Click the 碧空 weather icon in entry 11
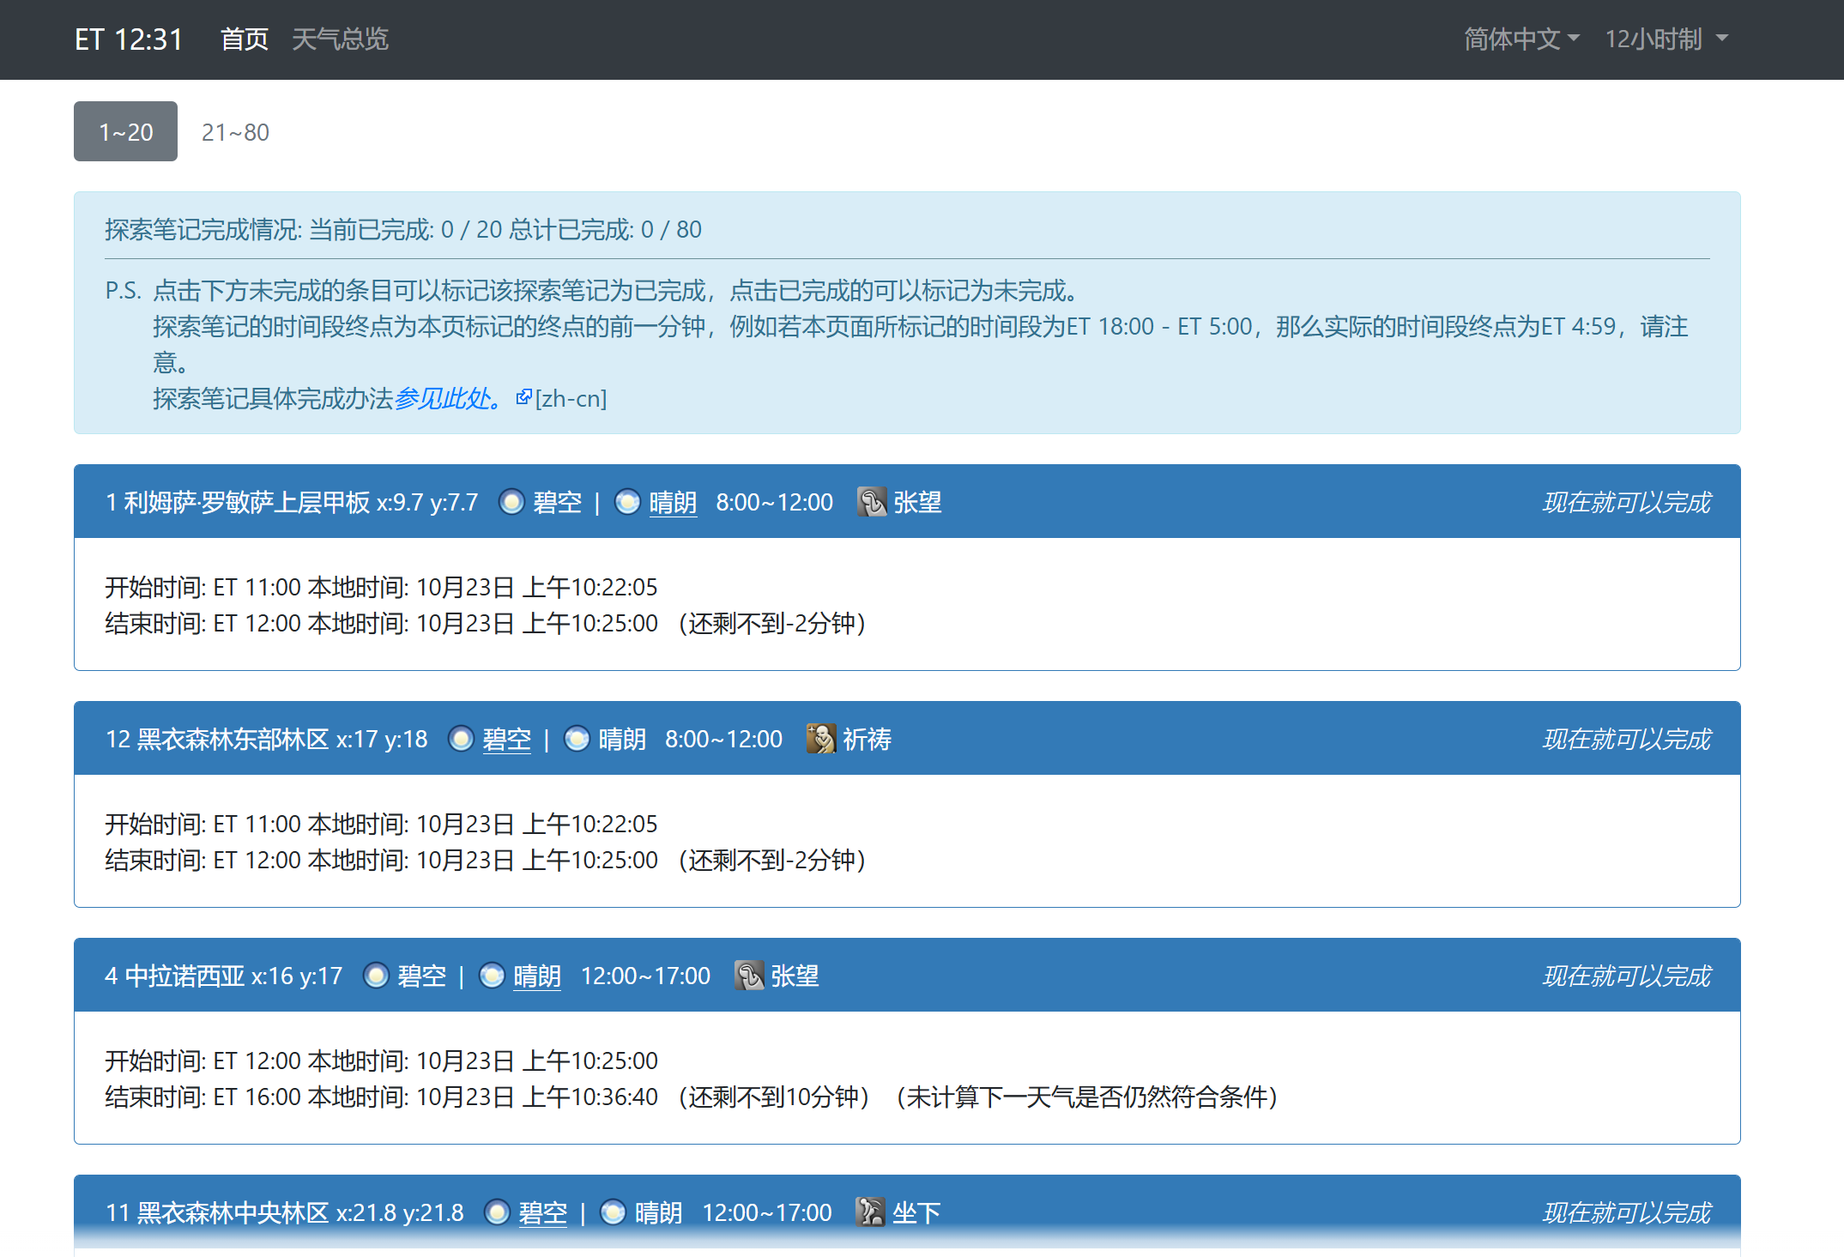The height and width of the screenshot is (1257, 1844). tap(498, 1212)
